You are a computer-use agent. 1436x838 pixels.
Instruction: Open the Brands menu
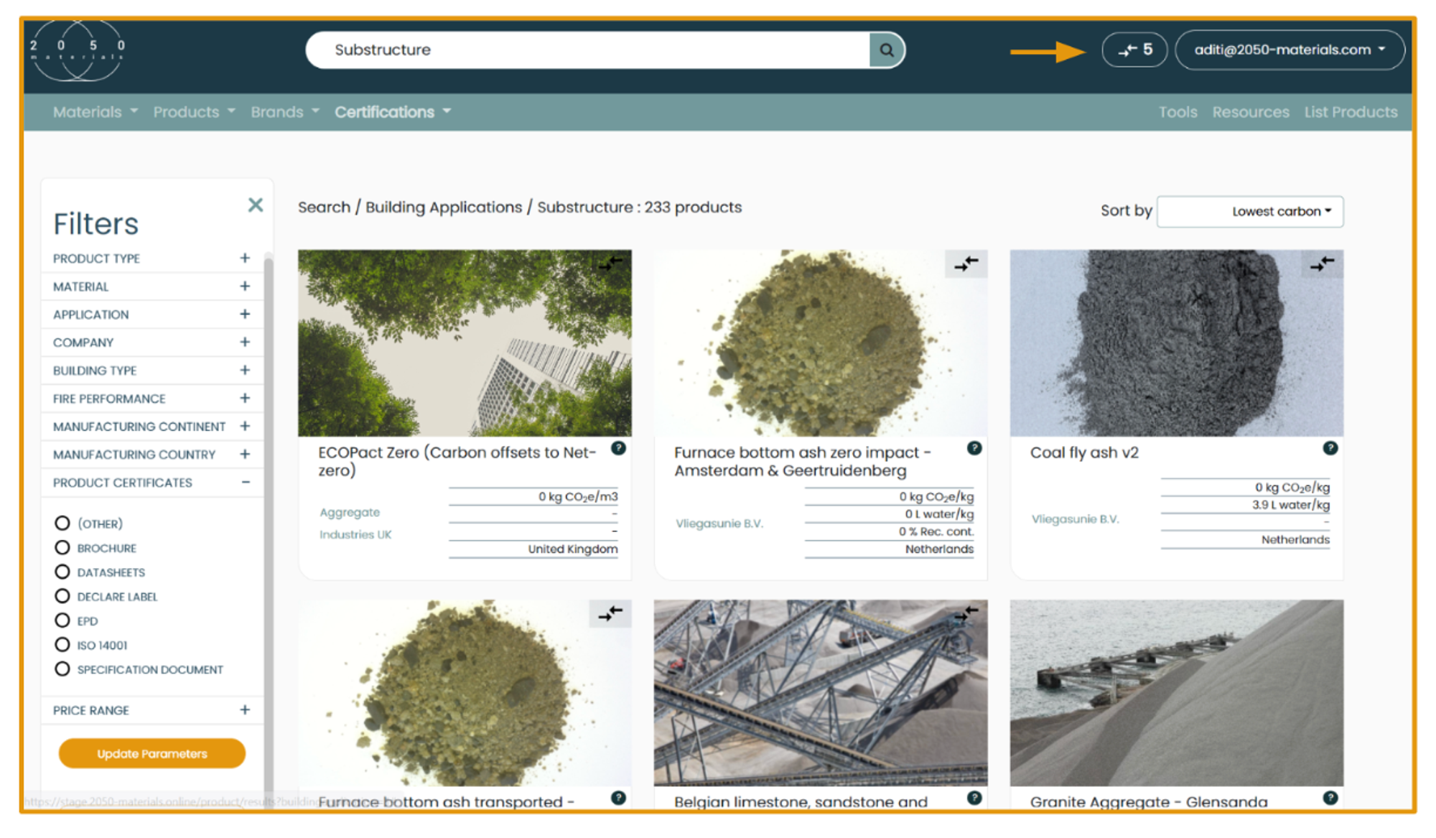click(x=284, y=113)
